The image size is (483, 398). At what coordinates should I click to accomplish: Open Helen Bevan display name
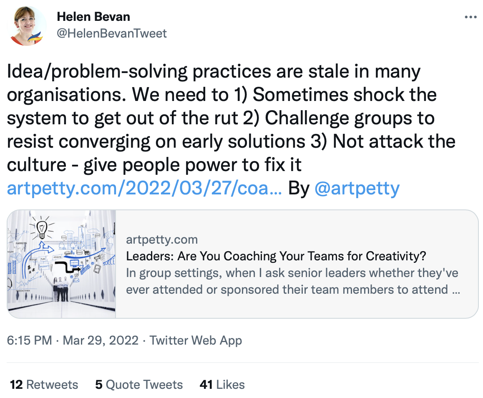(x=93, y=17)
